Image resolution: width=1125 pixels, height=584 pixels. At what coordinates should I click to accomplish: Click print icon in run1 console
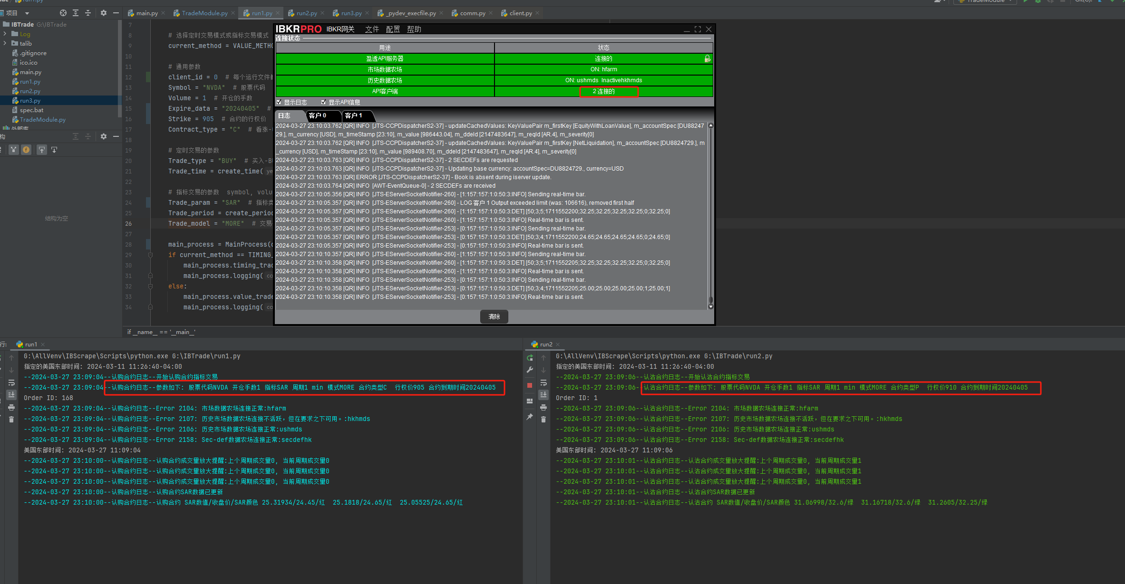pyautogui.click(x=11, y=407)
